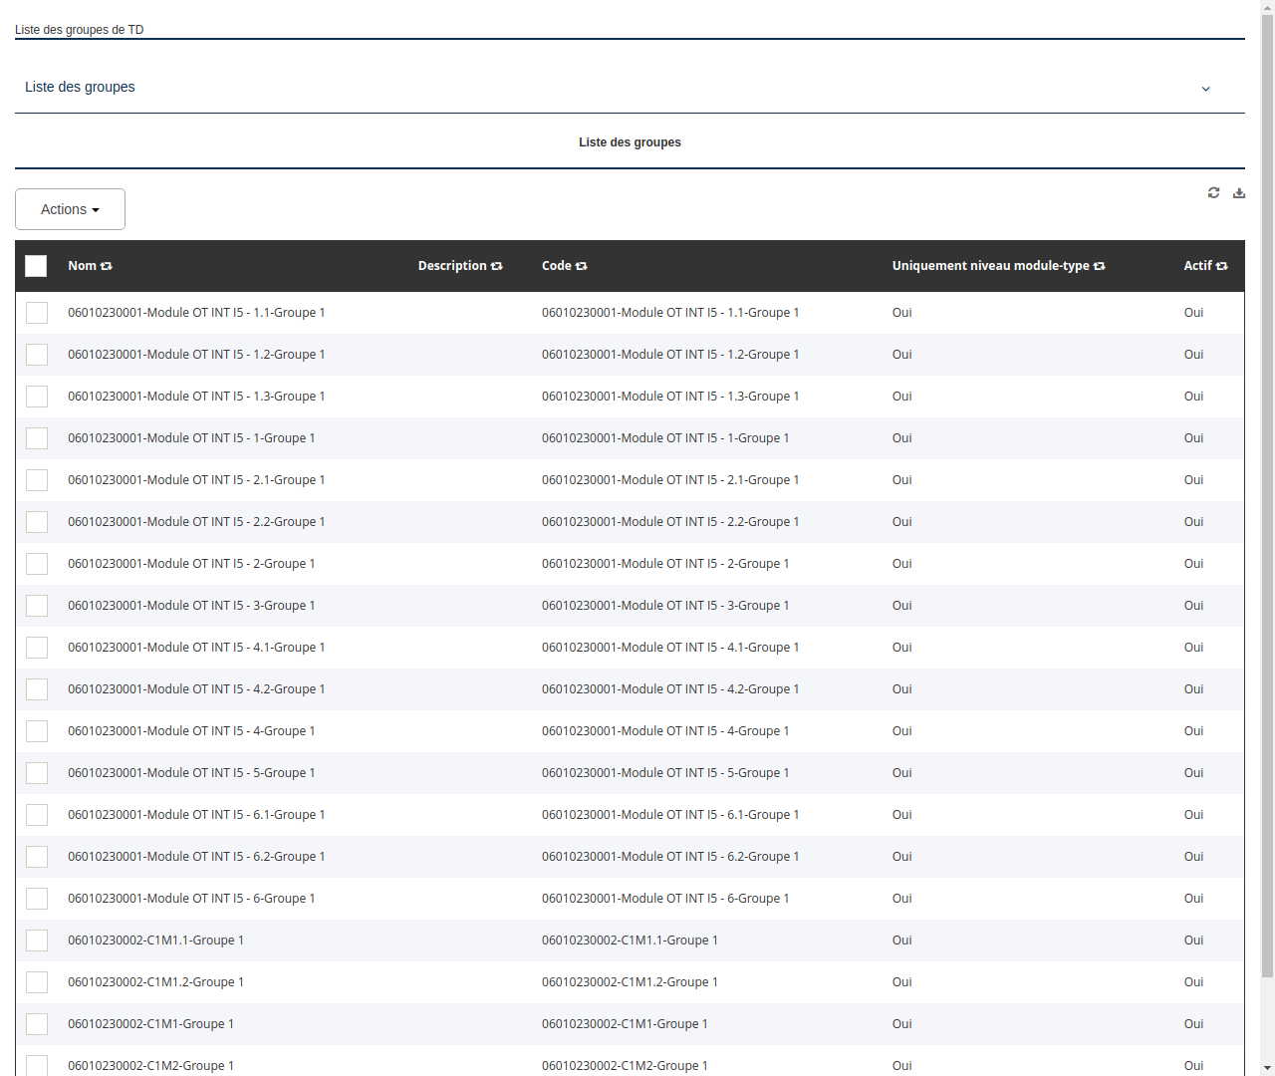Open the Actions dropdown menu
The width and height of the screenshot is (1275, 1076).
tap(70, 209)
